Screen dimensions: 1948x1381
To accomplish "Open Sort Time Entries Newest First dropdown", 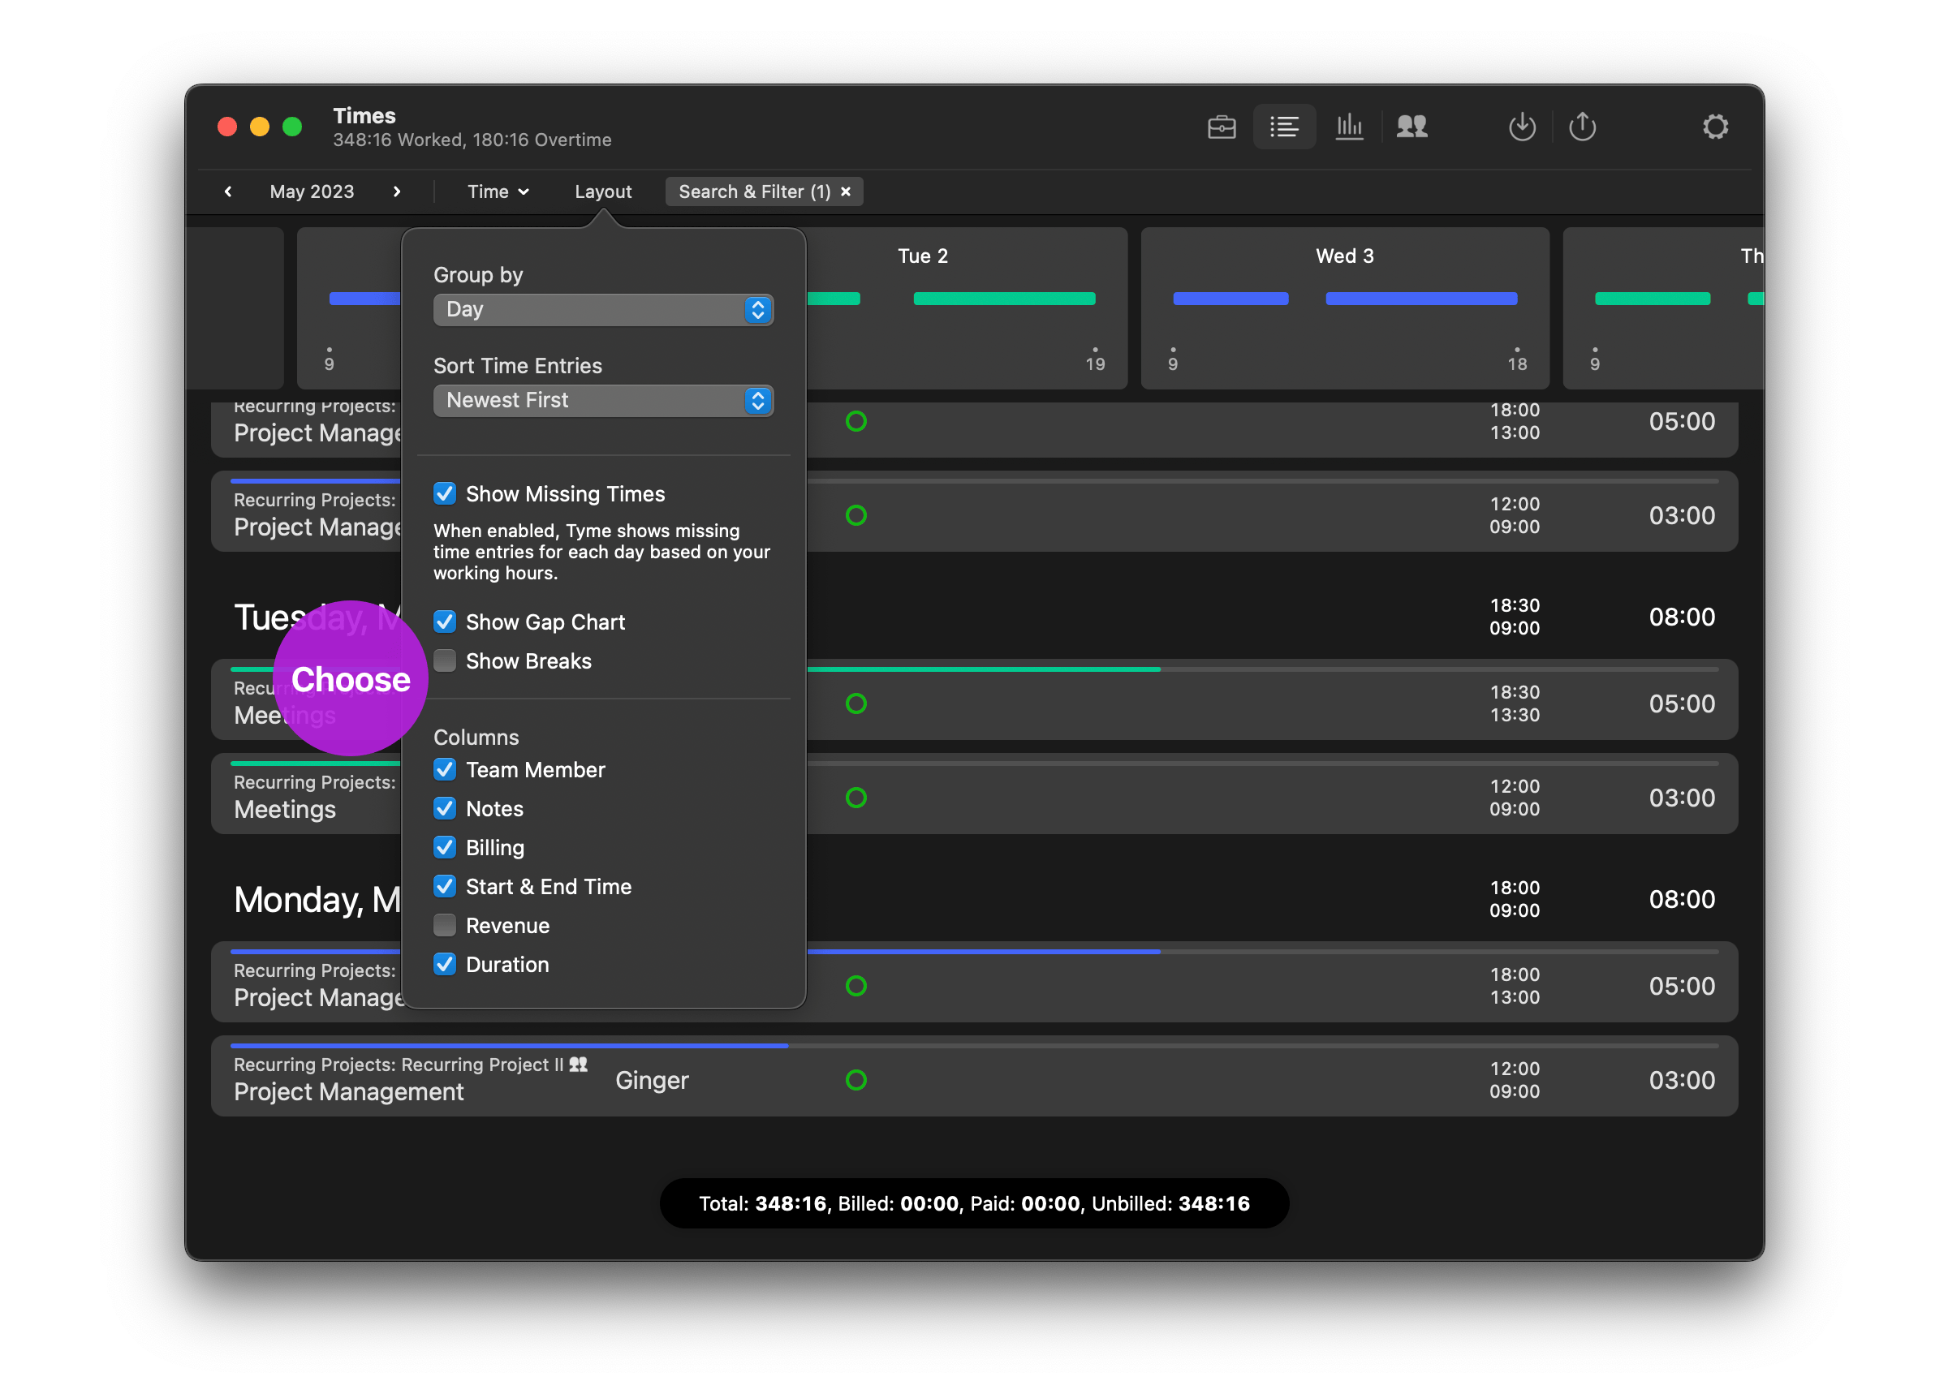I will coord(603,401).
